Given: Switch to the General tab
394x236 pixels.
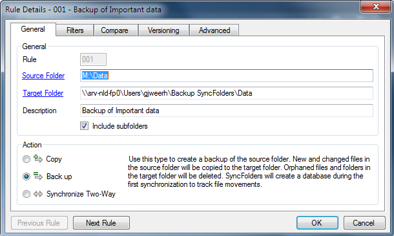Looking at the screenshot, I should tap(33, 29).
